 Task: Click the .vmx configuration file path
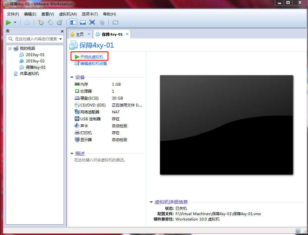tap(218, 214)
